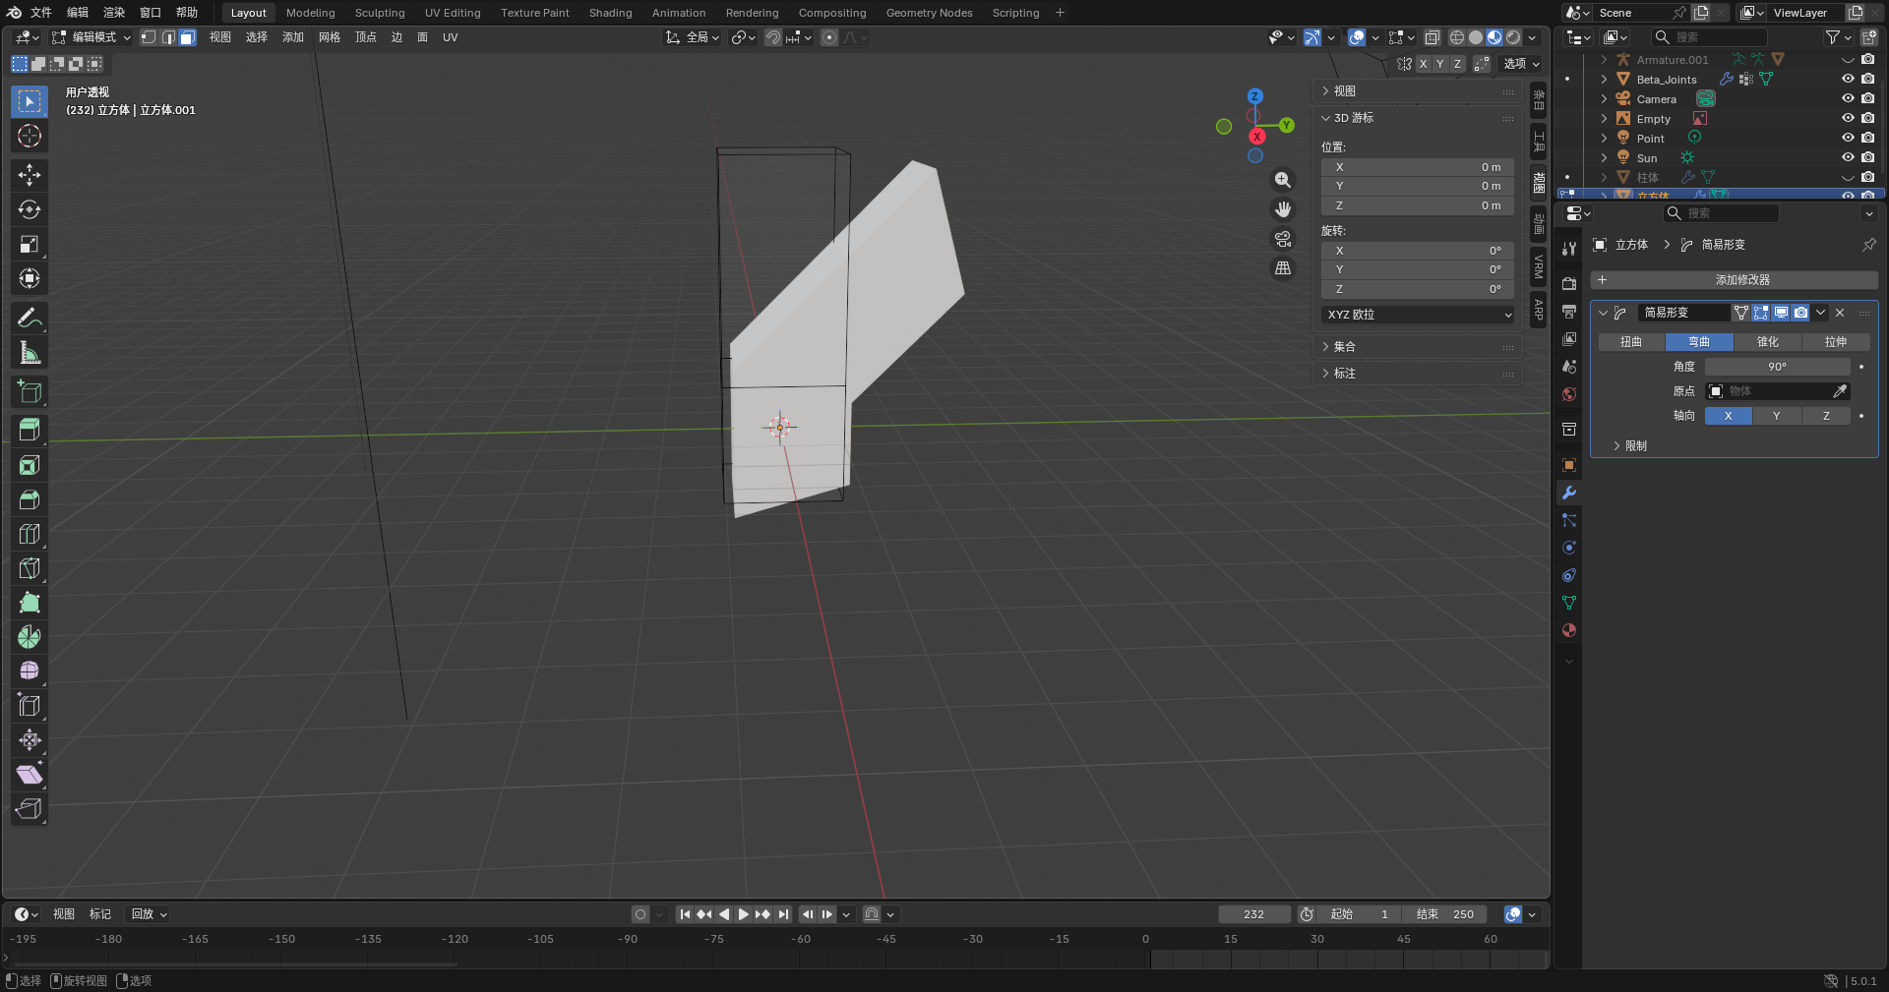Set deform axis to Y
Image resolution: width=1889 pixels, height=992 pixels.
pyautogui.click(x=1777, y=416)
